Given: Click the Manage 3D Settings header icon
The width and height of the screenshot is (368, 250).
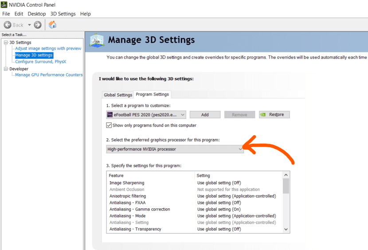Looking at the screenshot, I should click(x=97, y=40).
